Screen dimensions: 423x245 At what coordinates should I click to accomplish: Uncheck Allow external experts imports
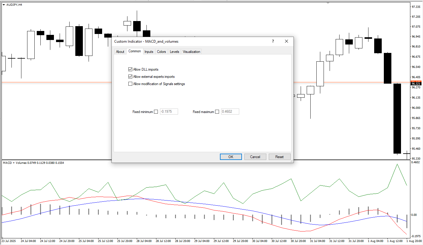tap(130, 77)
